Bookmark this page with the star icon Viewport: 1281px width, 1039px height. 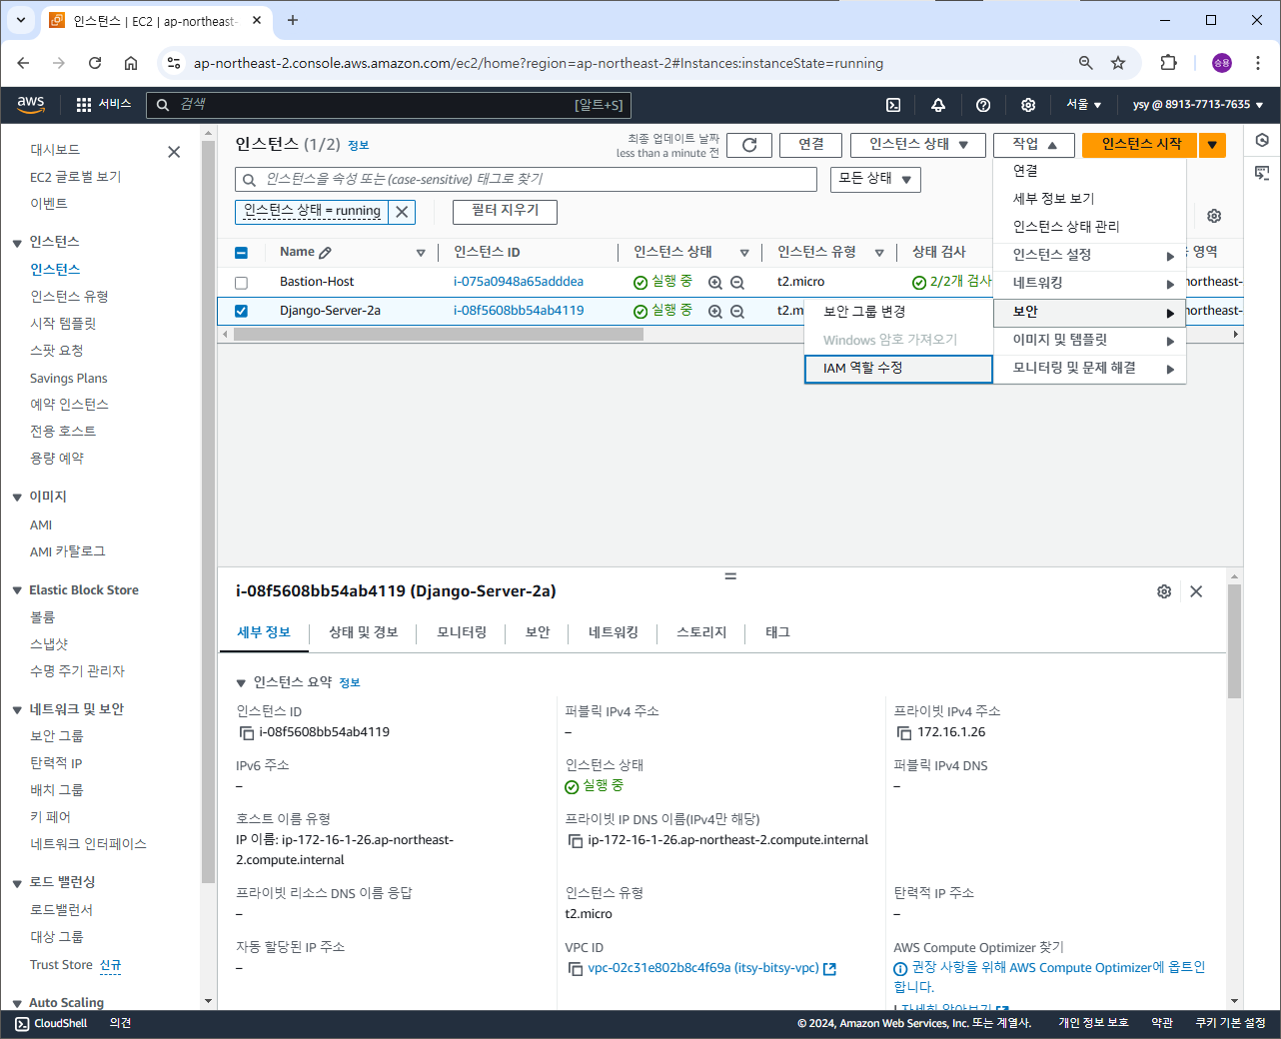point(1118,63)
